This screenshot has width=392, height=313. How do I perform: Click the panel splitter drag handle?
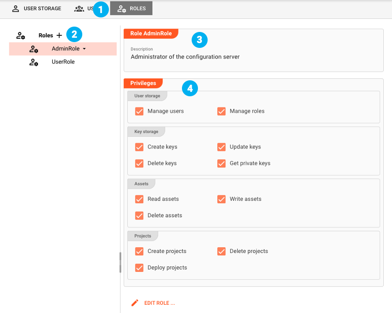click(120, 262)
